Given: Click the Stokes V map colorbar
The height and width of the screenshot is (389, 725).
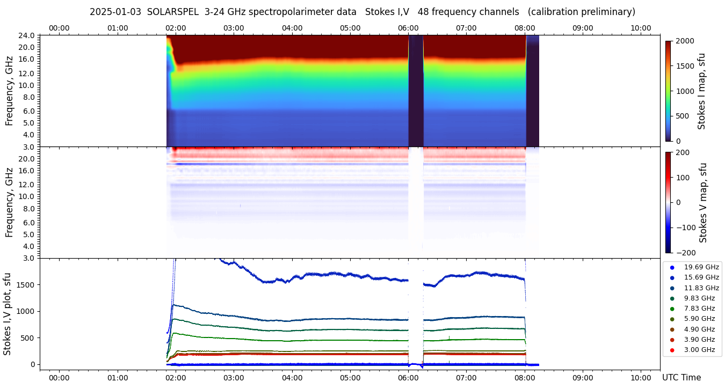Looking at the screenshot, I should pyautogui.click(x=668, y=202).
